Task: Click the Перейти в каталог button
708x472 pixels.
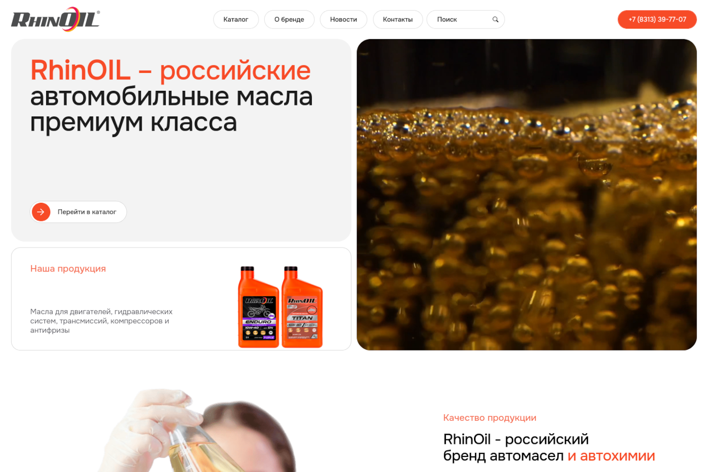Action: click(78, 211)
